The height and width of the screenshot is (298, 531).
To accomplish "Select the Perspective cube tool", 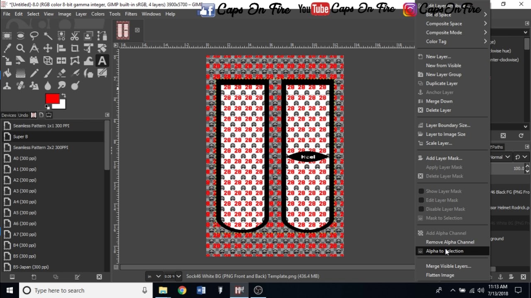I will 48,61.
